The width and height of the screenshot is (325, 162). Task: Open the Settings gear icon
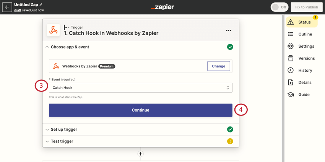pyautogui.click(x=291, y=46)
